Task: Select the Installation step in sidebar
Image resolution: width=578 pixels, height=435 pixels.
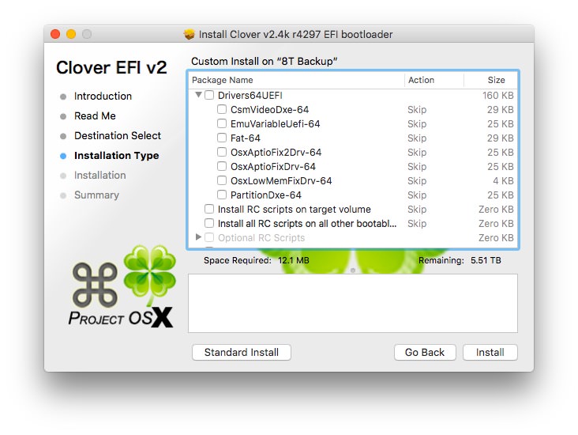Action: (x=100, y=176)
